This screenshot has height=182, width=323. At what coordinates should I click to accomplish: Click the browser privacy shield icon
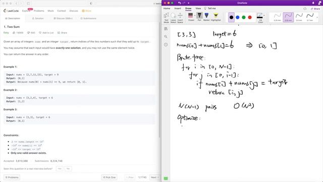tap(91, 4)
